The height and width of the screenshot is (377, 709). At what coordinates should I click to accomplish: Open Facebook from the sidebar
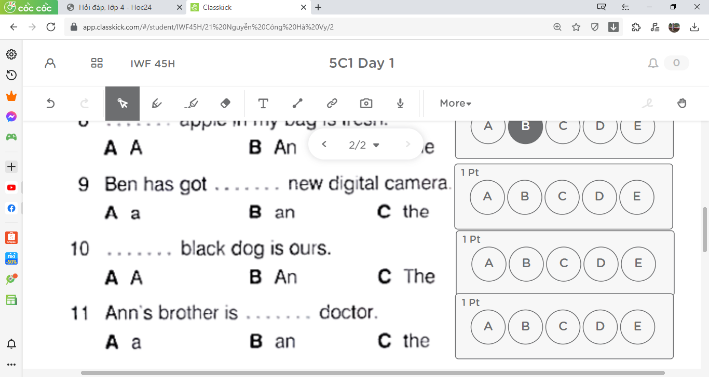coord(11,208)
